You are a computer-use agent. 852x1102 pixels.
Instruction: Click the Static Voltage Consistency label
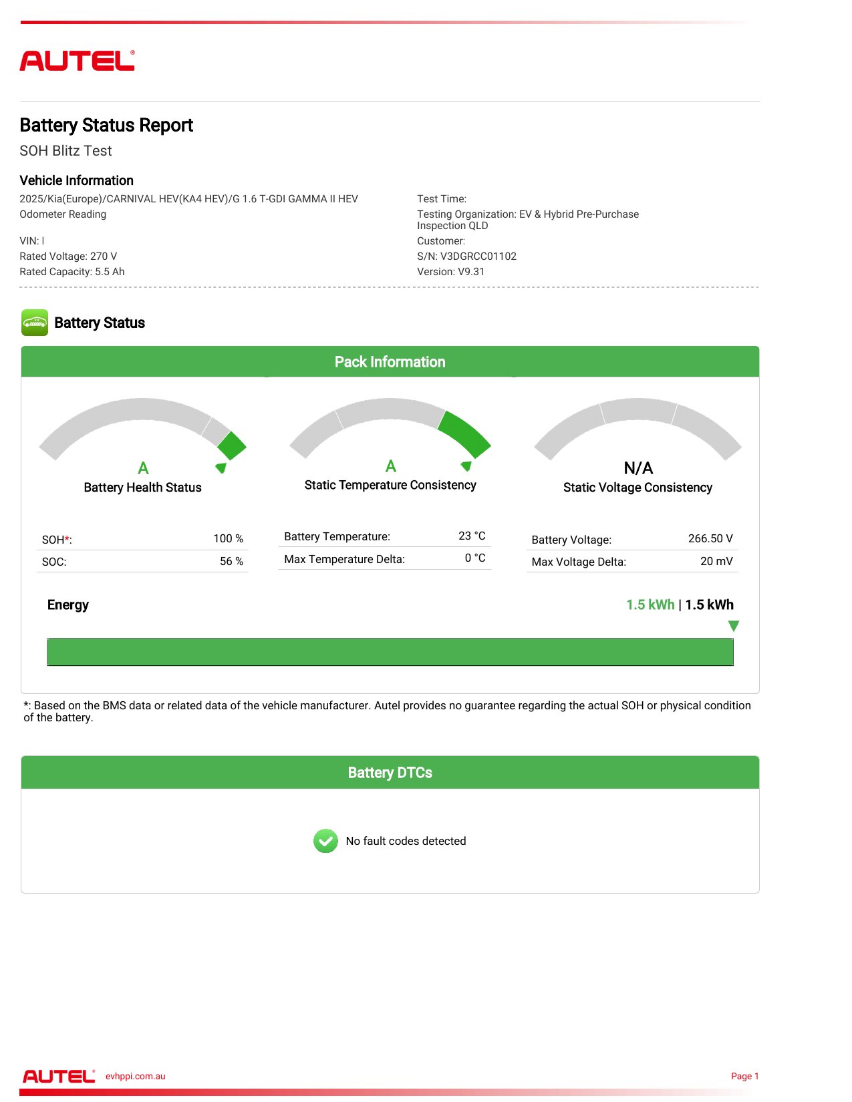tap(637, 488)
